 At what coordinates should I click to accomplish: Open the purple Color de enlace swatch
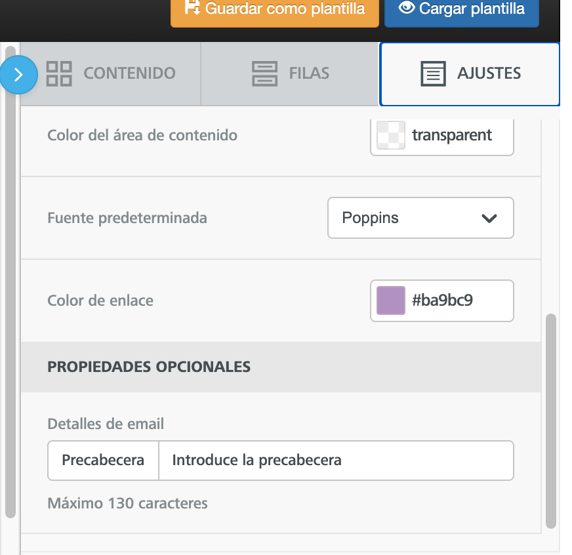tap(391, 301)
